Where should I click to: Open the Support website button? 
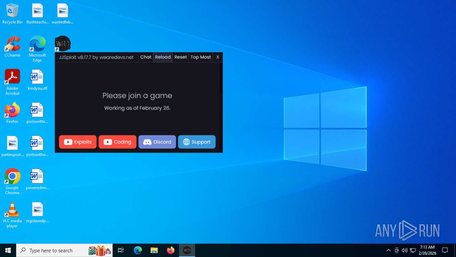click(197, 142)
